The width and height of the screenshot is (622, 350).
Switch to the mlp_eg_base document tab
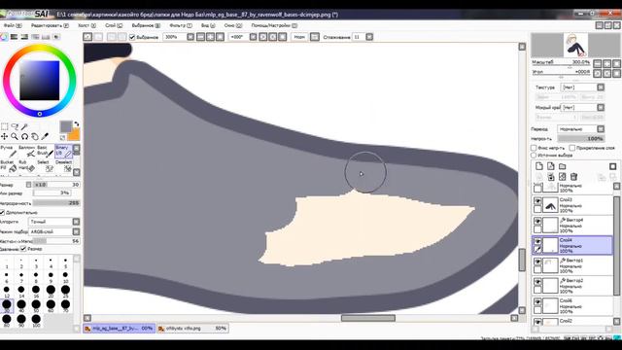point(119,329)
